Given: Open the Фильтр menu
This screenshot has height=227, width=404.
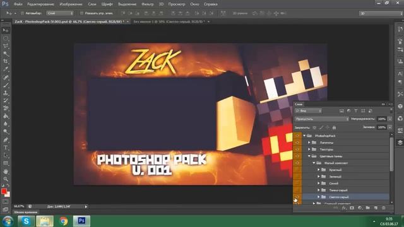Looking at the screenshot, I should pos(148,4).
